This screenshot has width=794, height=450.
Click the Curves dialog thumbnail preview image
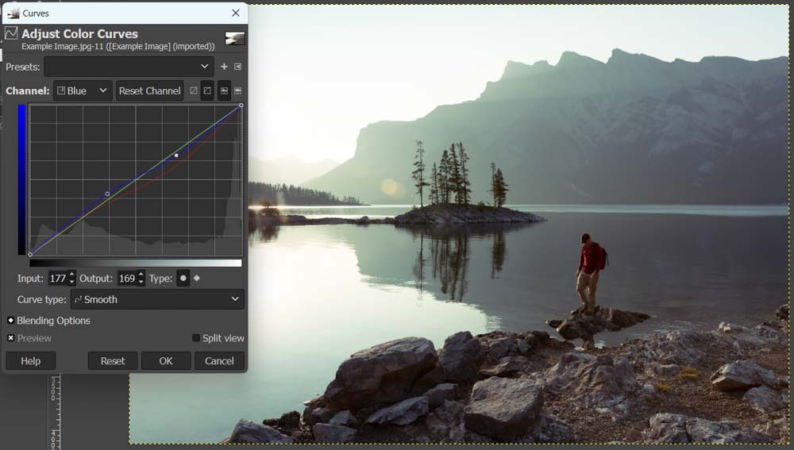(235, 38)
